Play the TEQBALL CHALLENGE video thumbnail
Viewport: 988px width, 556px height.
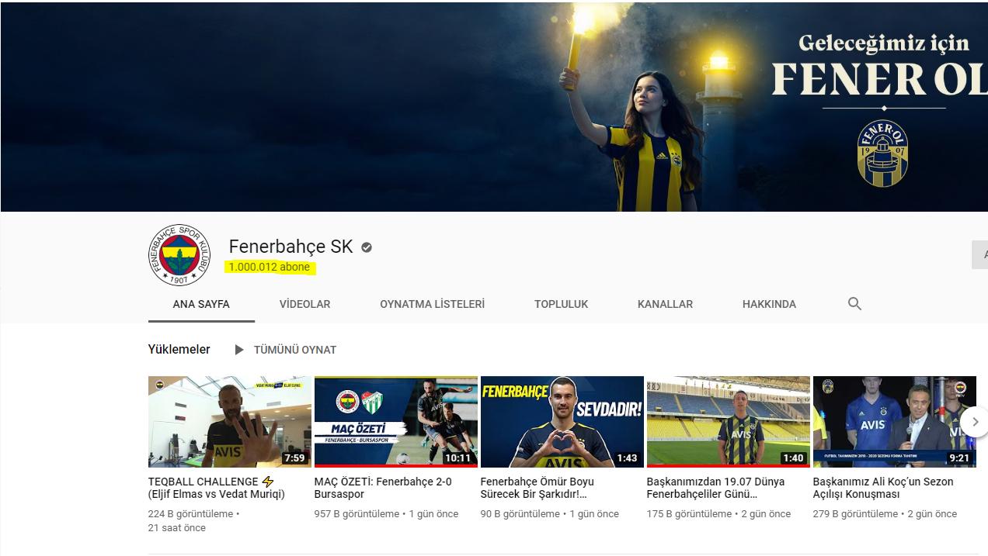pos(230,422)
